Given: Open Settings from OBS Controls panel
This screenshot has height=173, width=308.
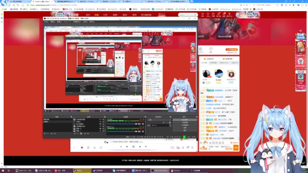Looking at the screenshot, I should (x=185, y=128).
